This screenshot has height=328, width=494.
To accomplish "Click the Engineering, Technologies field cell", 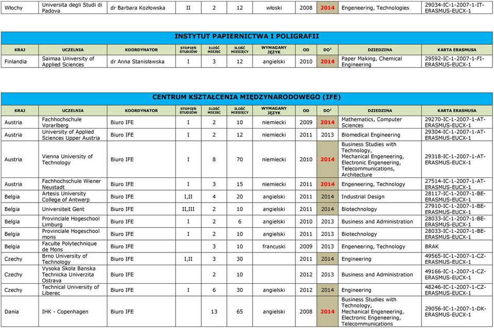I will pos(380,8).
